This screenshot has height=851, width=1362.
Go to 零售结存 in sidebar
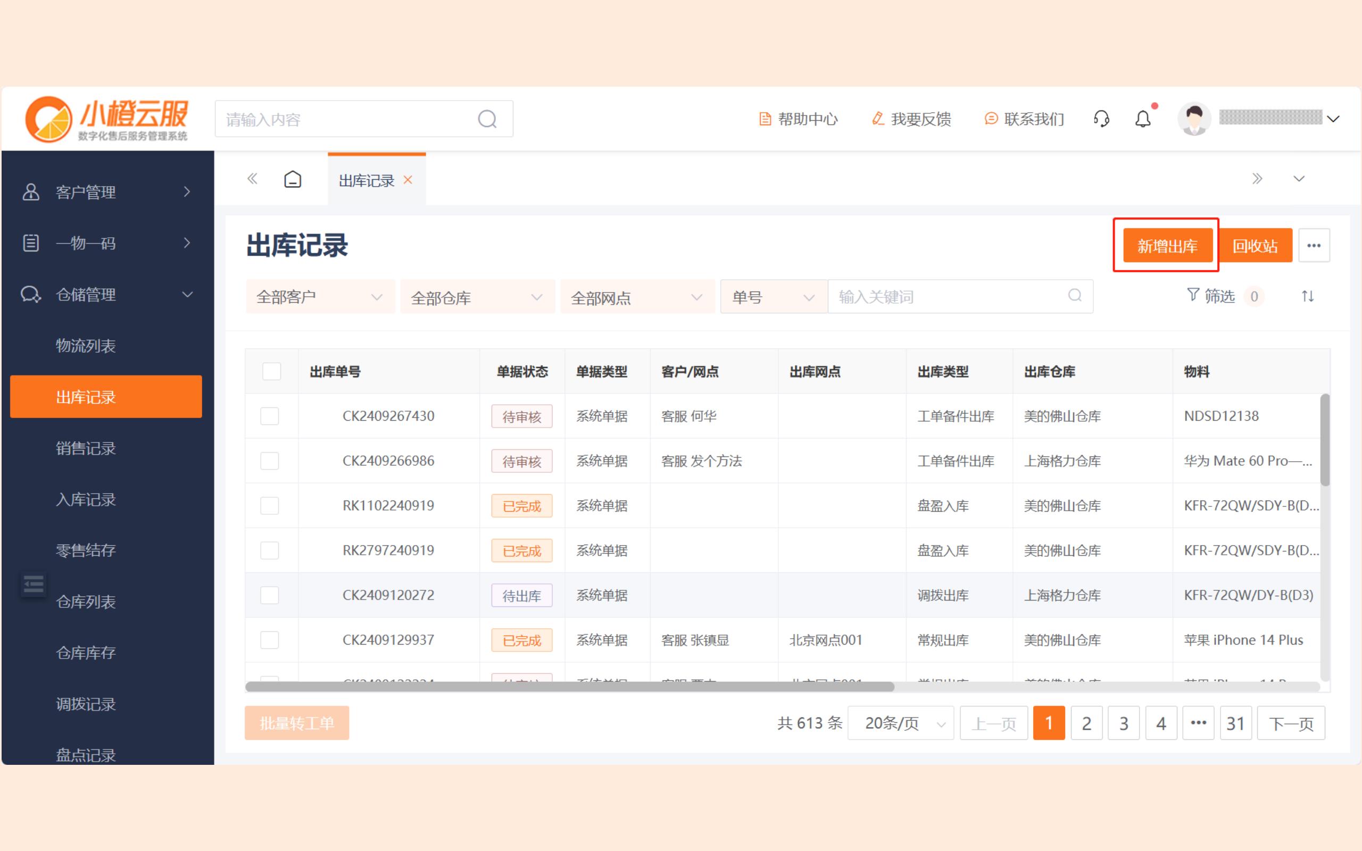[86, 550]
